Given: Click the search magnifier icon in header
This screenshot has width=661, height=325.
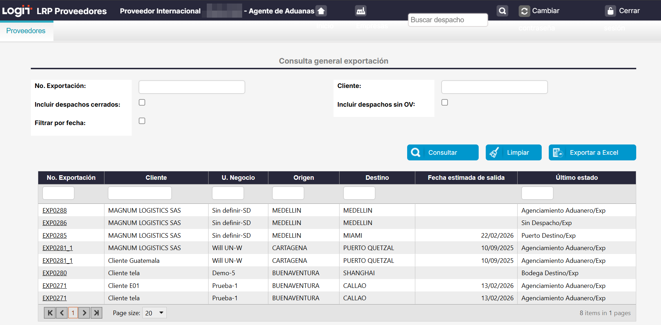Looking at the screenshot, I should 502,11.
